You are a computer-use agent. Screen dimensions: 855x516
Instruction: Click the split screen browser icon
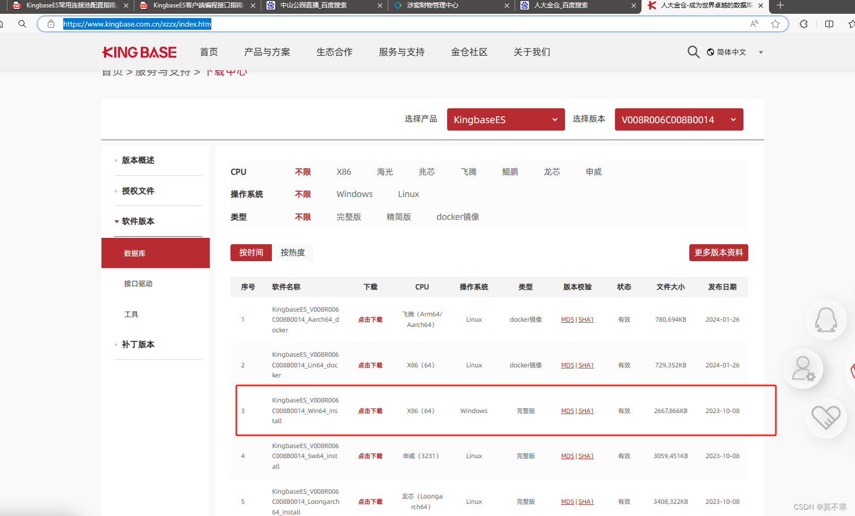pyautogui.click(x=829, y=24)
